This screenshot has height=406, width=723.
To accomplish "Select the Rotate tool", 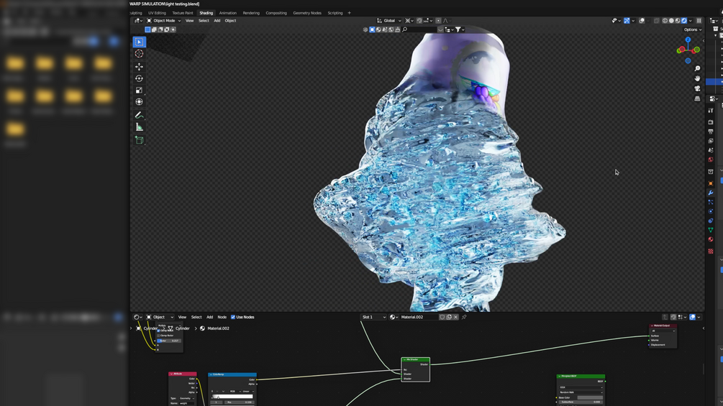I will tap(140, 78).
